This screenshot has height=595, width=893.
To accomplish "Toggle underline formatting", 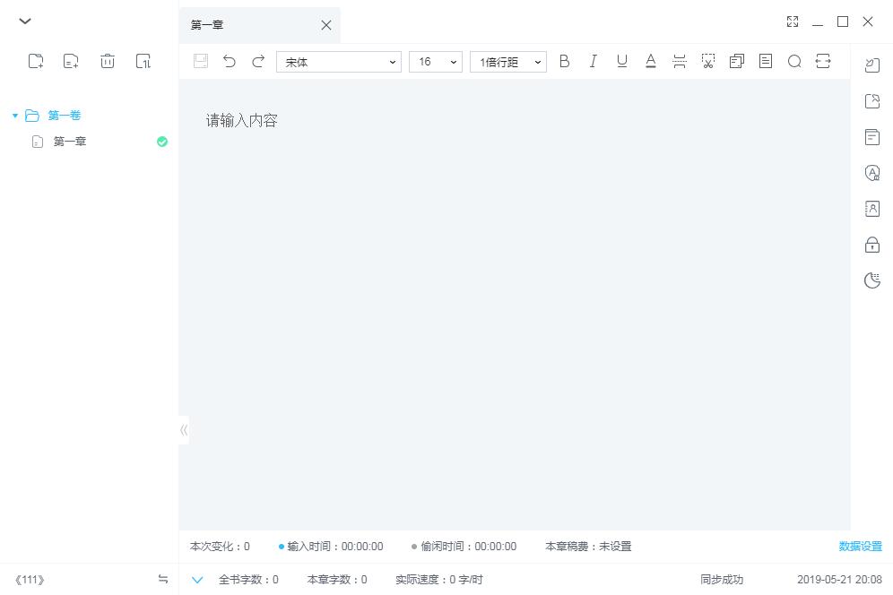I will click(x=621, y=61).
